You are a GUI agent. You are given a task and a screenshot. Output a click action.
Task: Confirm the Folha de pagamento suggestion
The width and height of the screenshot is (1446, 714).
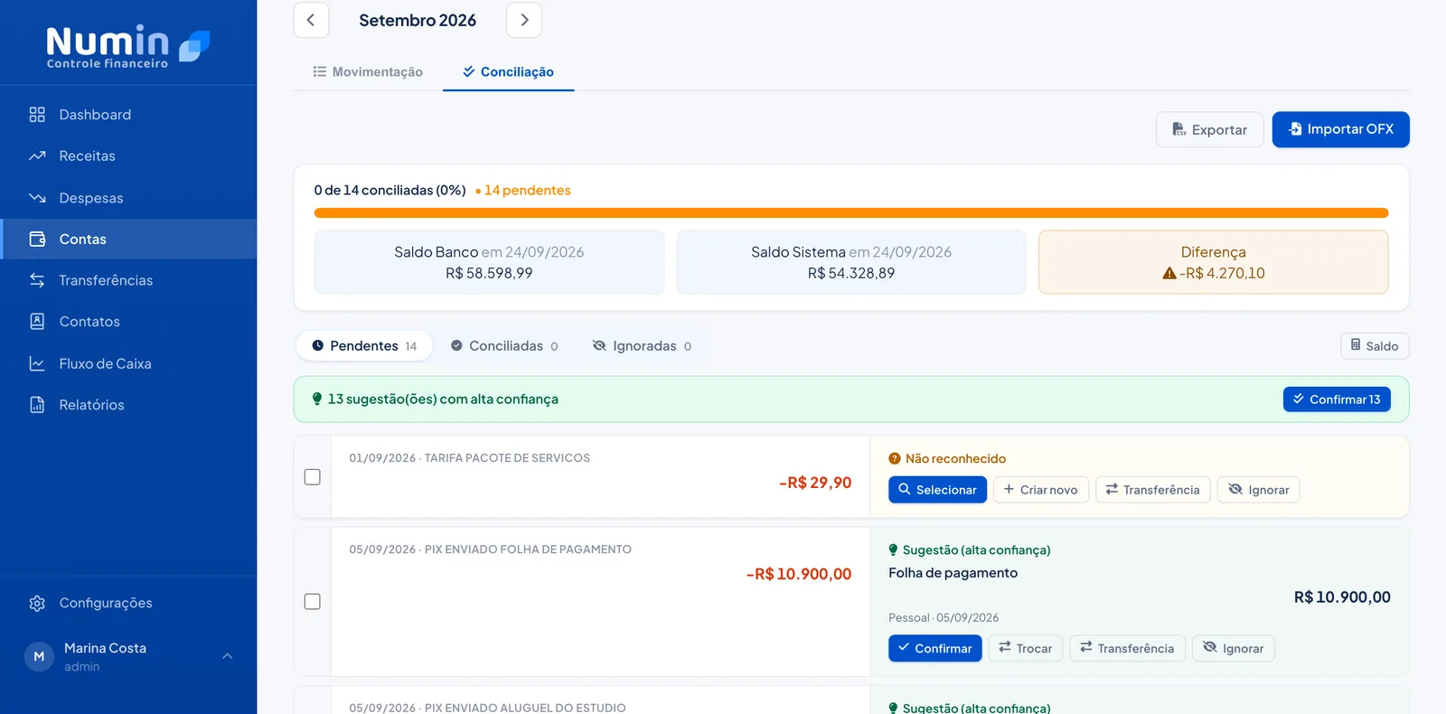click(935, 649)
